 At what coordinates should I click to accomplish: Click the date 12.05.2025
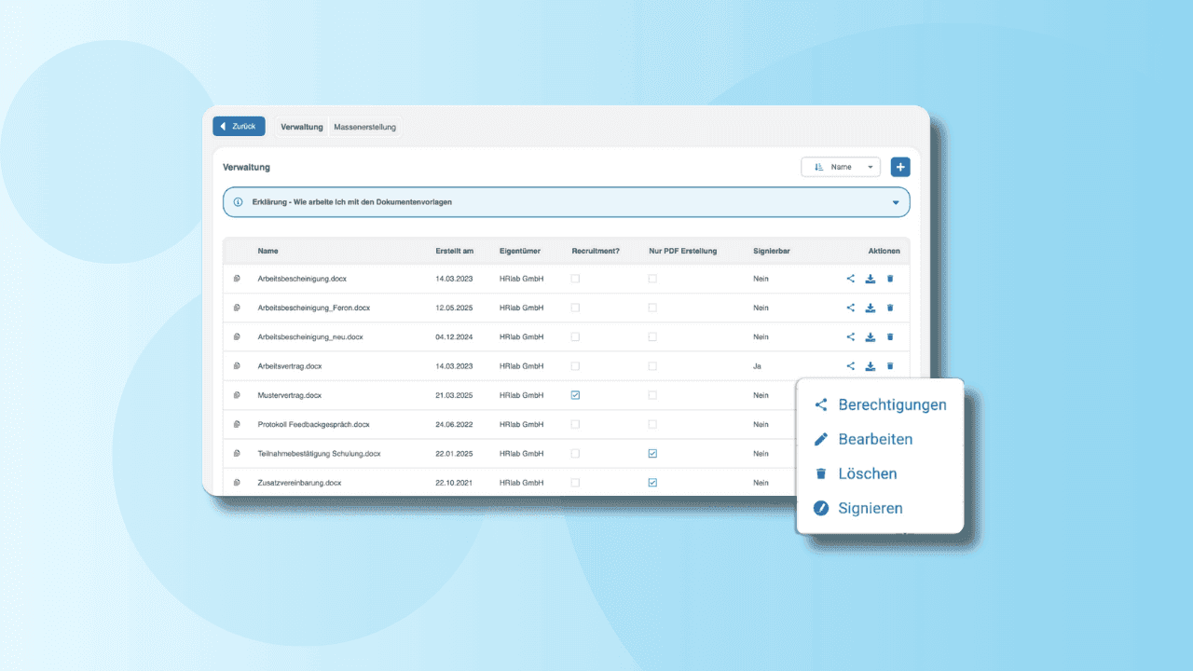[x=455, y=308]
